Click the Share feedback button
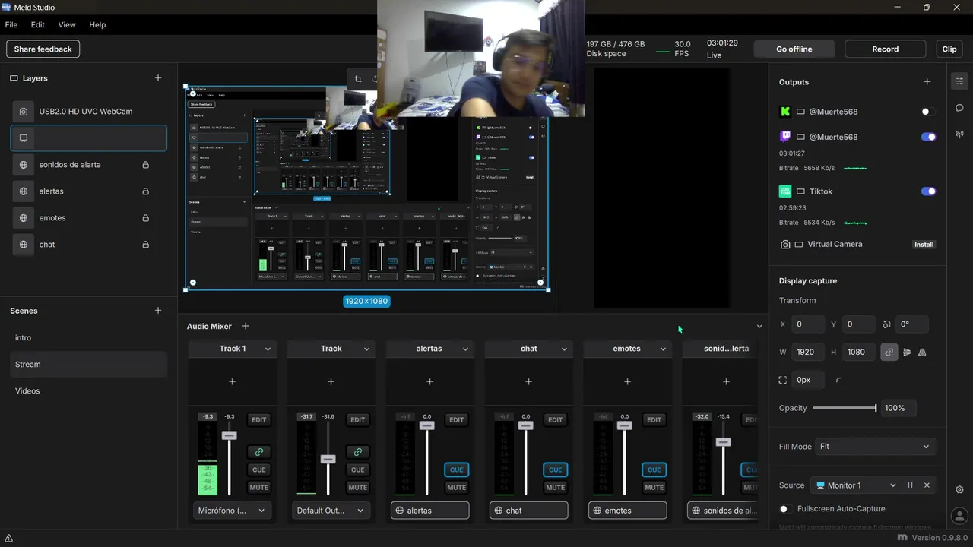 43,49
